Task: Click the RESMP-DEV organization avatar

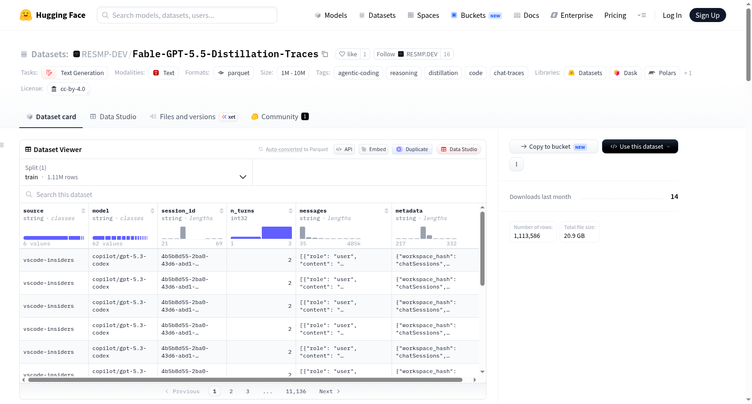Action: pyautogui.click(x=77, y=54)
